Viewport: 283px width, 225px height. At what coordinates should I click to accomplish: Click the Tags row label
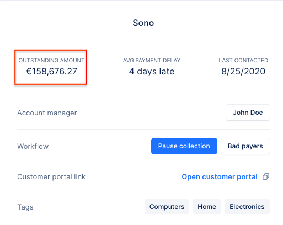coord(25,207)
